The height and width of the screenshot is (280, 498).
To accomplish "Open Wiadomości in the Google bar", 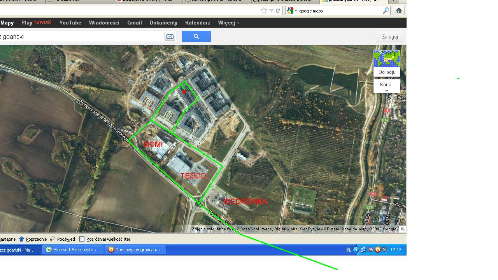I will [104, 23].
